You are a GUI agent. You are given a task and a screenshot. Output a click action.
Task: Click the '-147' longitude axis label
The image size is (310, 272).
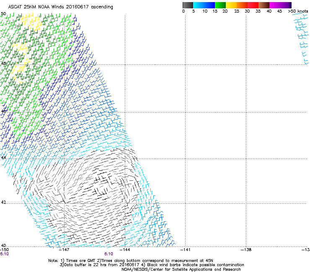(65, 250)
